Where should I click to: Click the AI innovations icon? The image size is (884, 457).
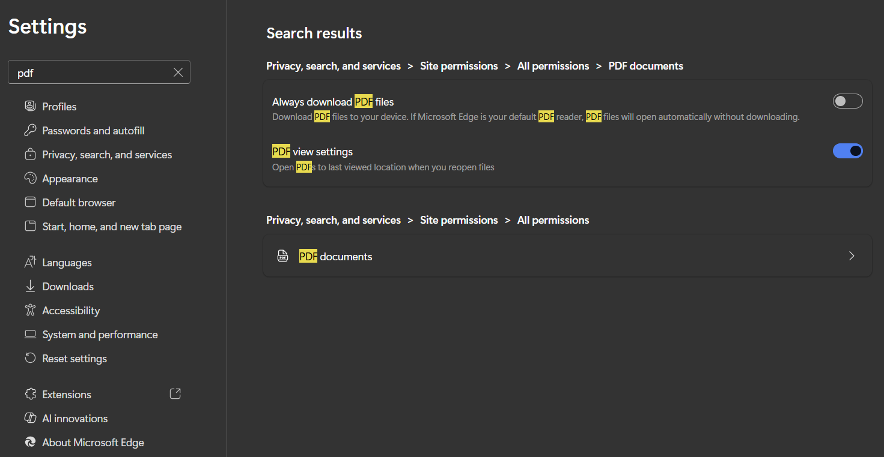click(x=30, y=418)
